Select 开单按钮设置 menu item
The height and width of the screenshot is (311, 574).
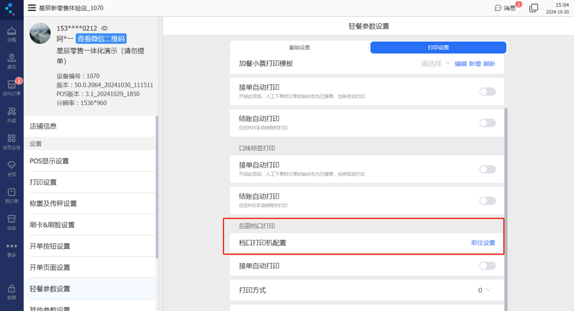90,246
